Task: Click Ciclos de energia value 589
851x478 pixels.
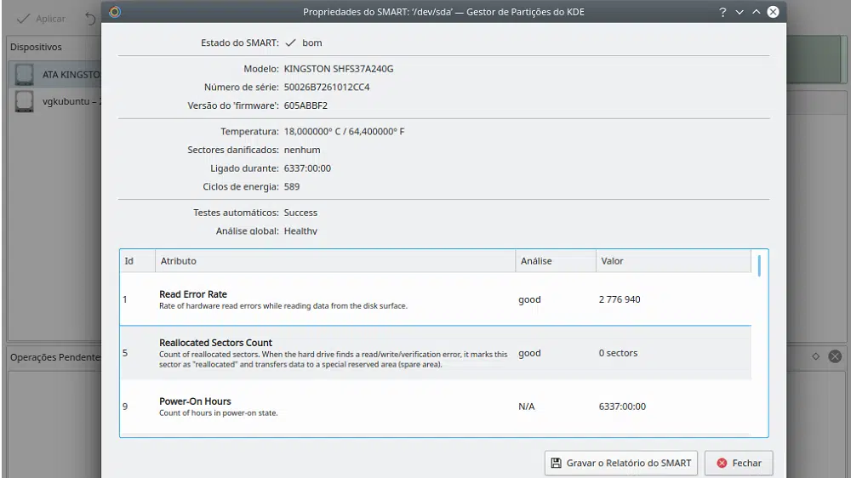Action: pos(291,186)
